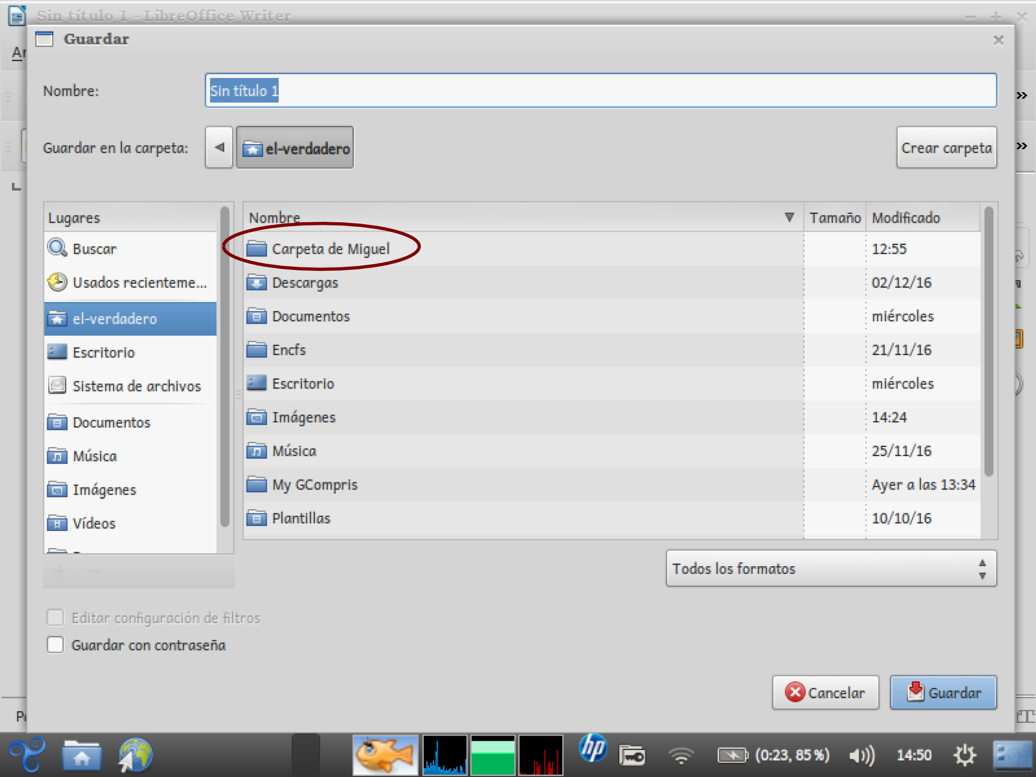Click the key folder tray icon
This screenshot has width=1036, height=777.
pyautogui.click(x=632, y=755)
